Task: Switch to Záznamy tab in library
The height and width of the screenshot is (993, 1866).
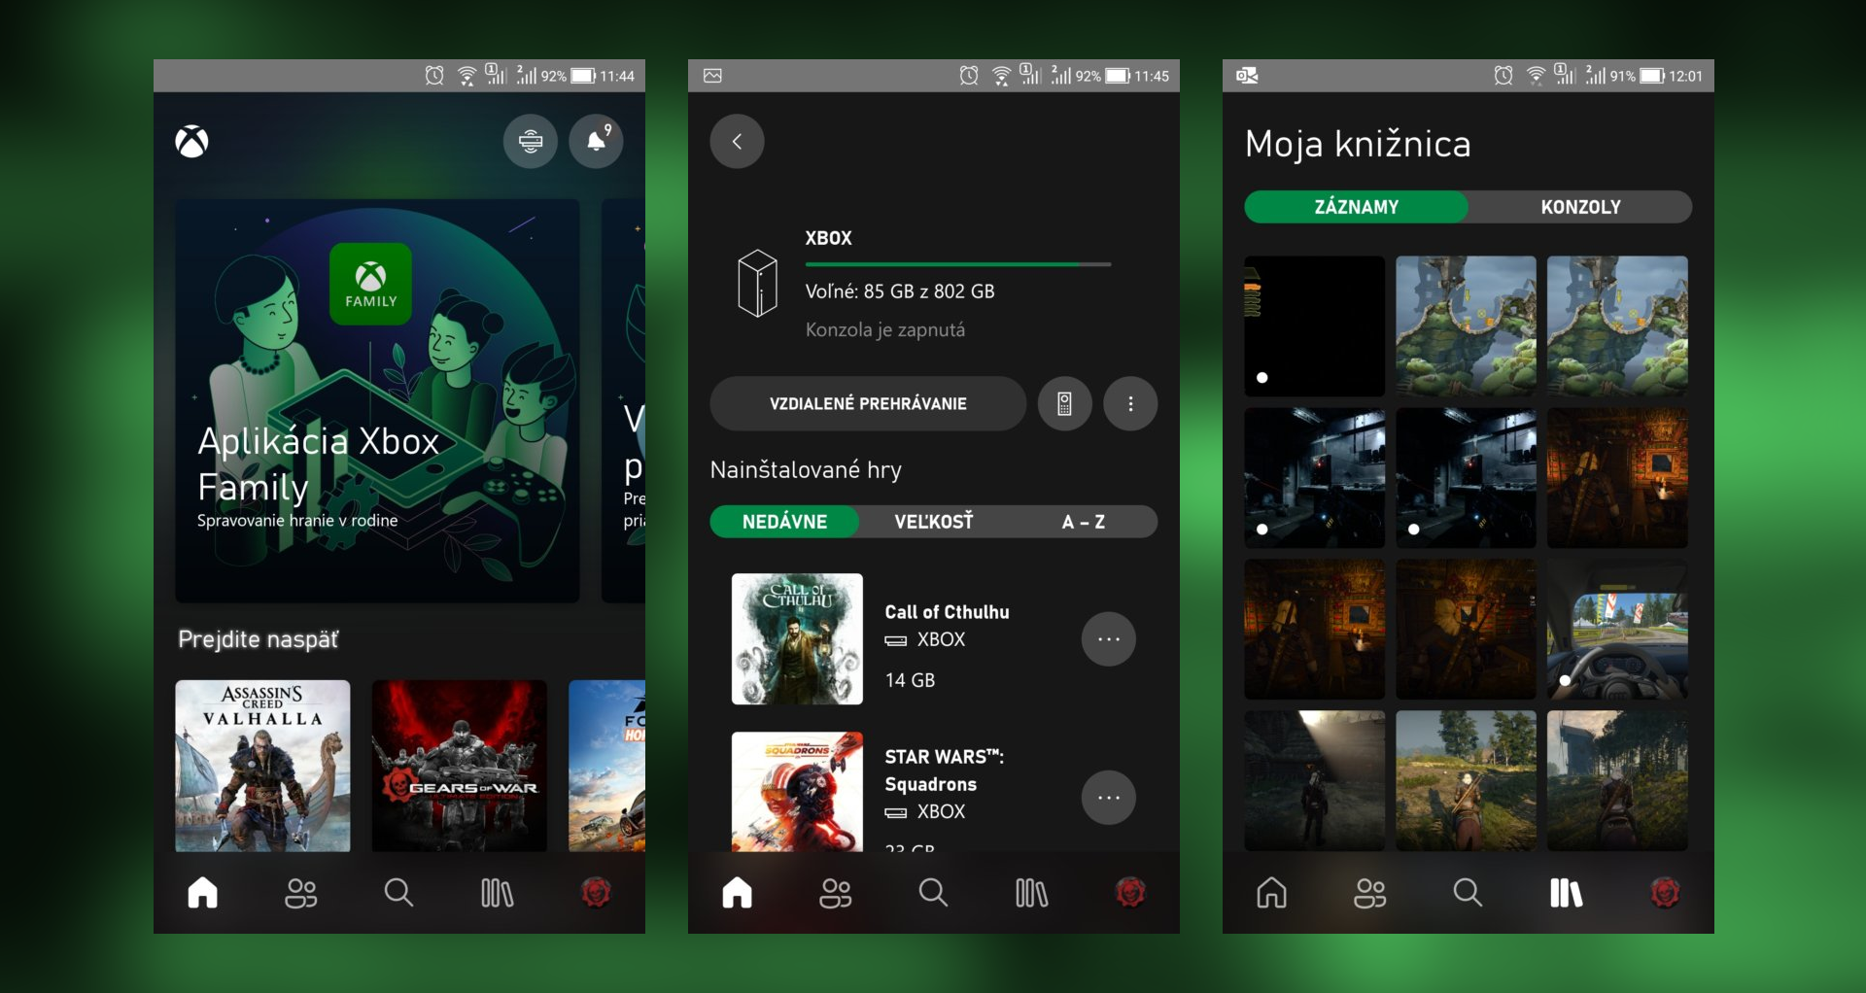Action: click(x=1356, y=207)
